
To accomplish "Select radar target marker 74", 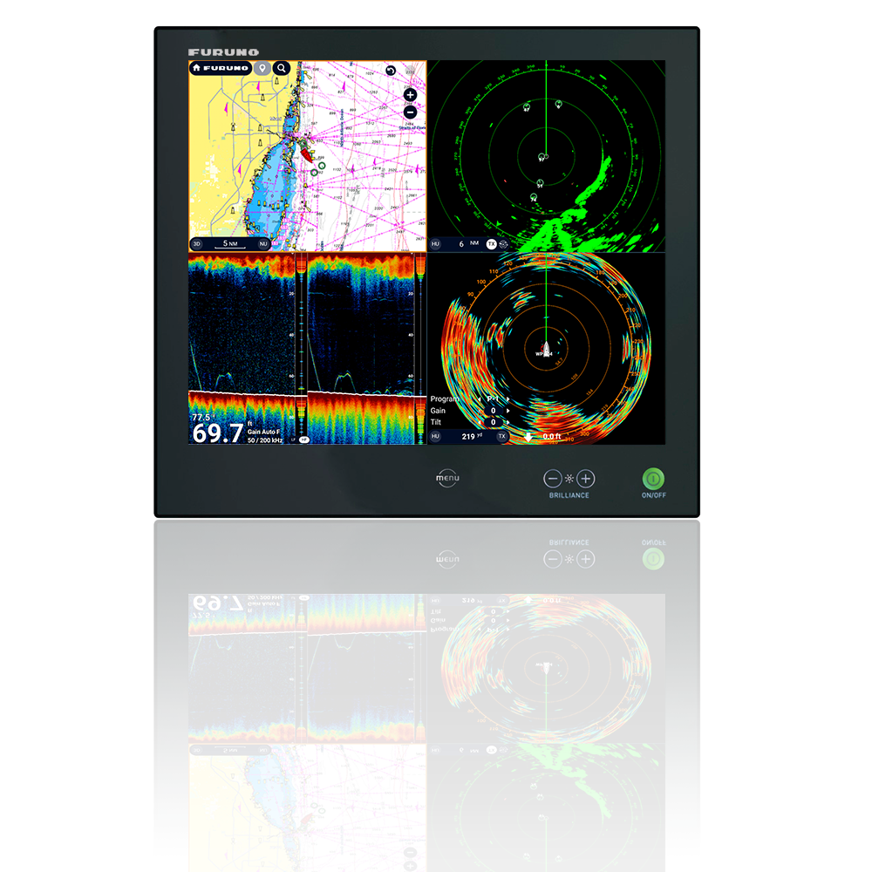I will (534, 197).
